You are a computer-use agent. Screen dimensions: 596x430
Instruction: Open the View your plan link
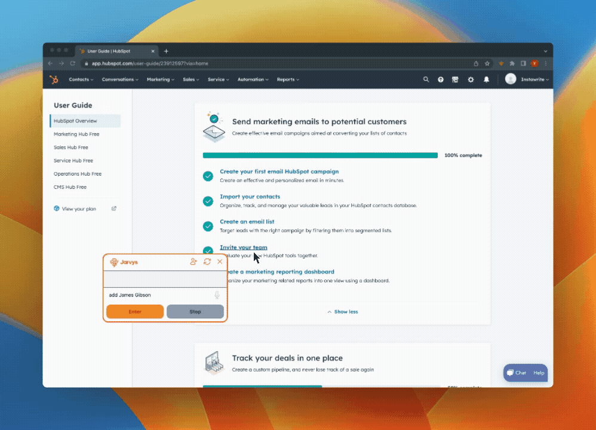pos(79,208)
